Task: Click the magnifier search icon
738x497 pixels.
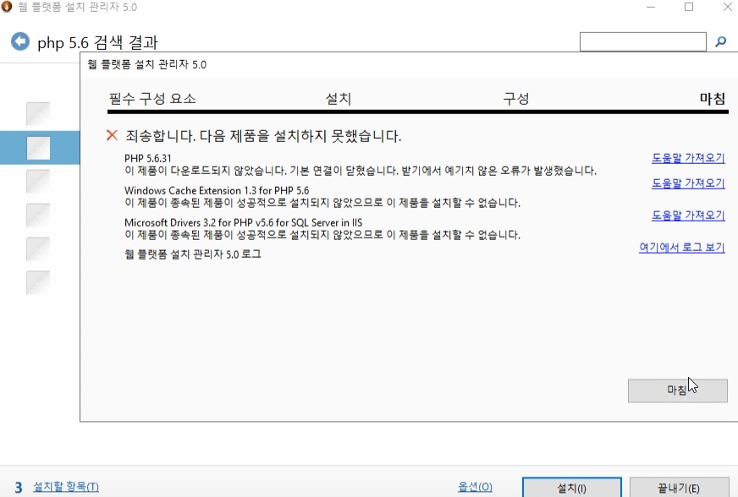Action: pyautogui.click(x=720, y=42)
